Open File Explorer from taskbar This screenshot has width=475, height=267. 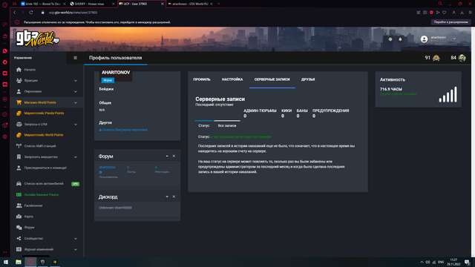[19, 262]
